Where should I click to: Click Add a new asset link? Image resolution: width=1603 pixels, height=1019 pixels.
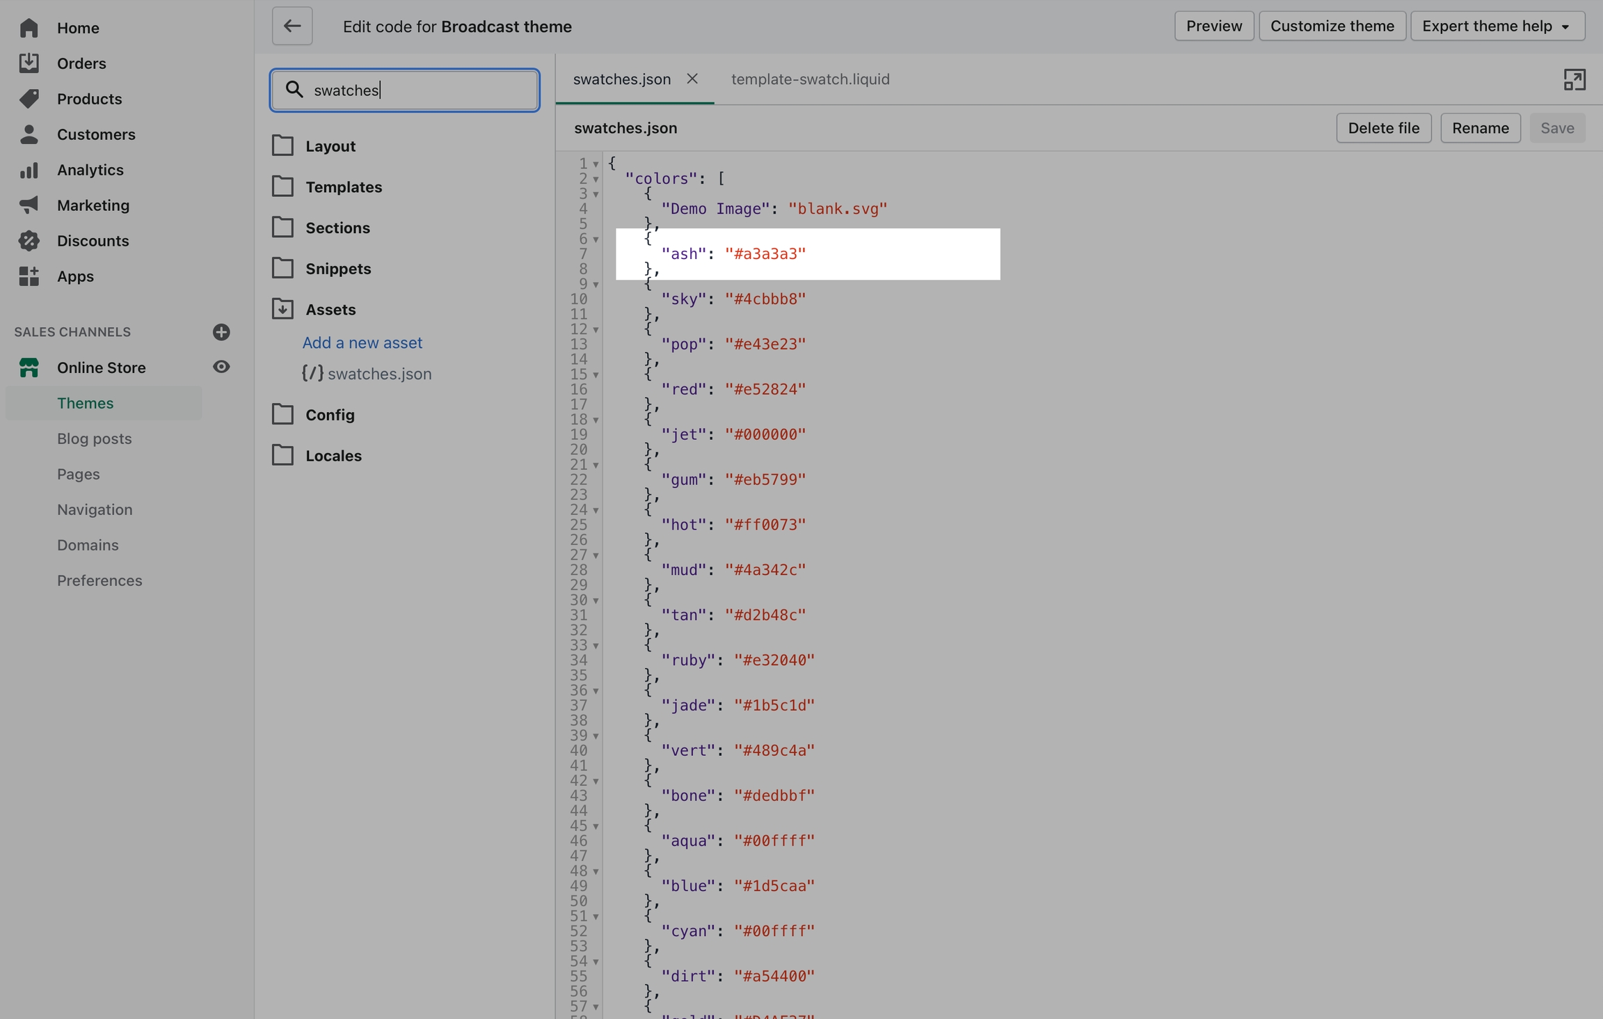362,342
